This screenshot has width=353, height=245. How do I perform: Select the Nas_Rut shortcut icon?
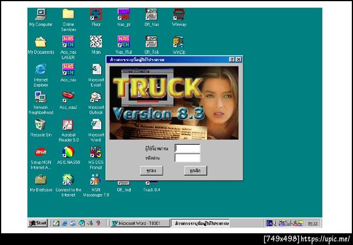tap(124, 42)
